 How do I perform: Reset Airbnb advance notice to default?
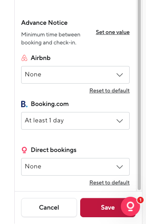(x=110, y=90)
